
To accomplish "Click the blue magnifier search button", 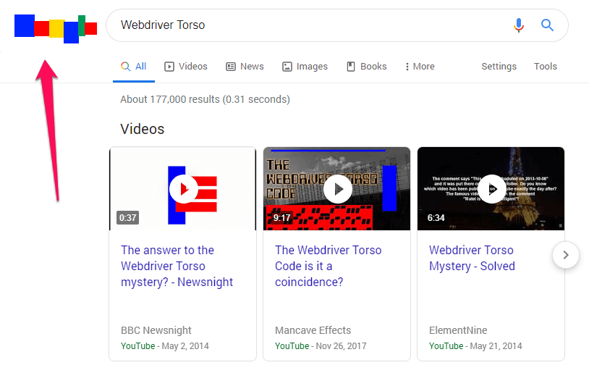I will pyautogui.click(x=547, y=25).
